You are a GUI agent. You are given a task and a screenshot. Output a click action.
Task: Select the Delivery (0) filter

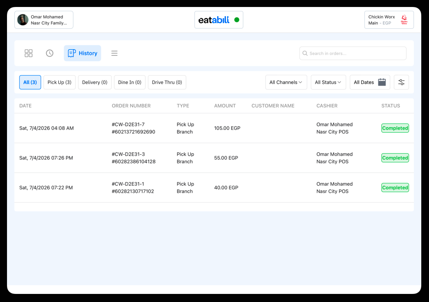95,82
